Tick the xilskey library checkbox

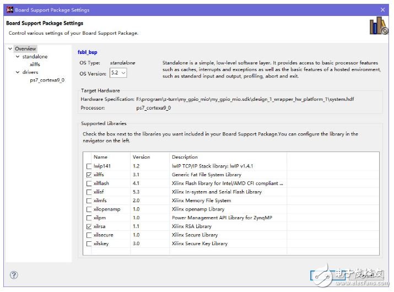pyautogui.click(x=89, y=244)
